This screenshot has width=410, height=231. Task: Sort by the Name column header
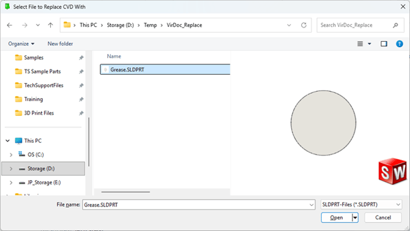point(114,56)
